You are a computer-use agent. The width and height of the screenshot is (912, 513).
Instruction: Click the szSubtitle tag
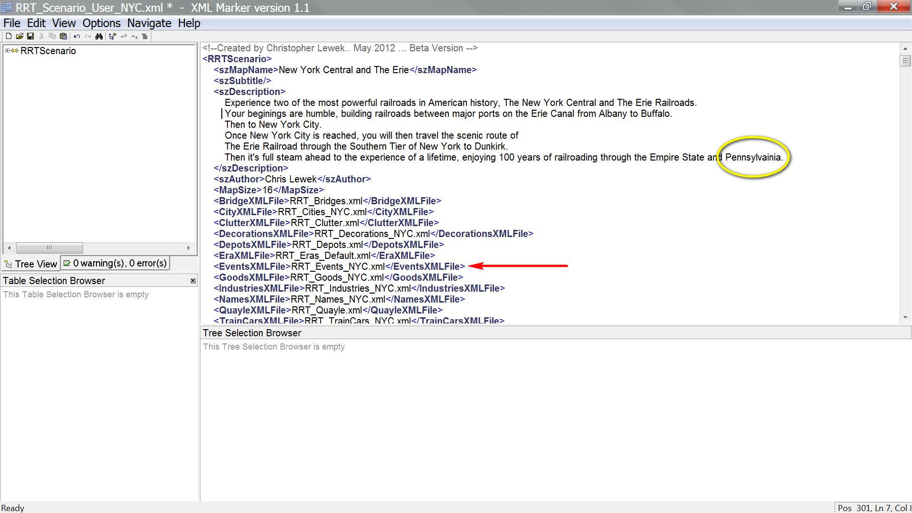[x=242, y=81]
